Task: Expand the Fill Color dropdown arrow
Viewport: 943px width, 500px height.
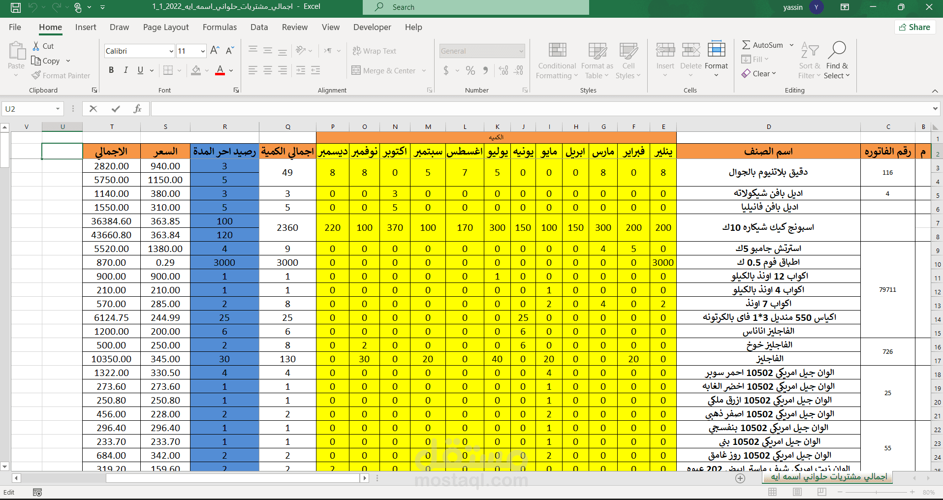Action: (x=206, y=70)
